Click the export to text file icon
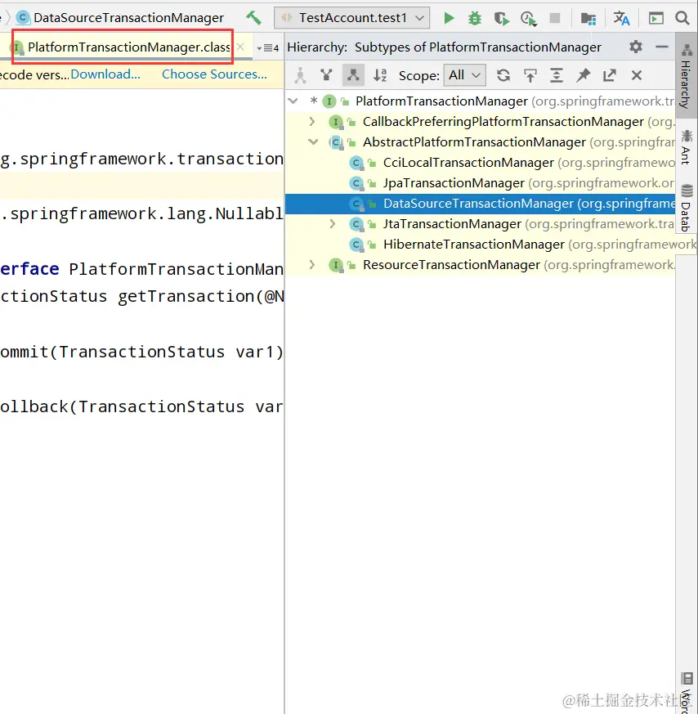The image size is (698, 714). pyautogui.click(x=610, y=75)
